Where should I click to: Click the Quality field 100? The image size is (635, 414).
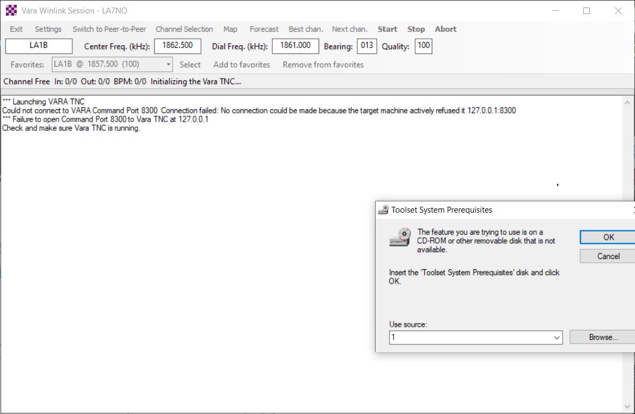pyautogui.click(x=424, y=46)
